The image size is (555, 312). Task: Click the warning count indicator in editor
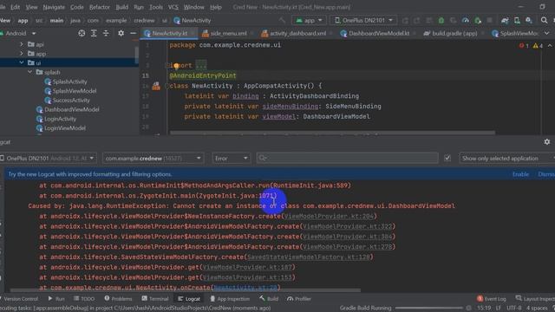[538, 46]
